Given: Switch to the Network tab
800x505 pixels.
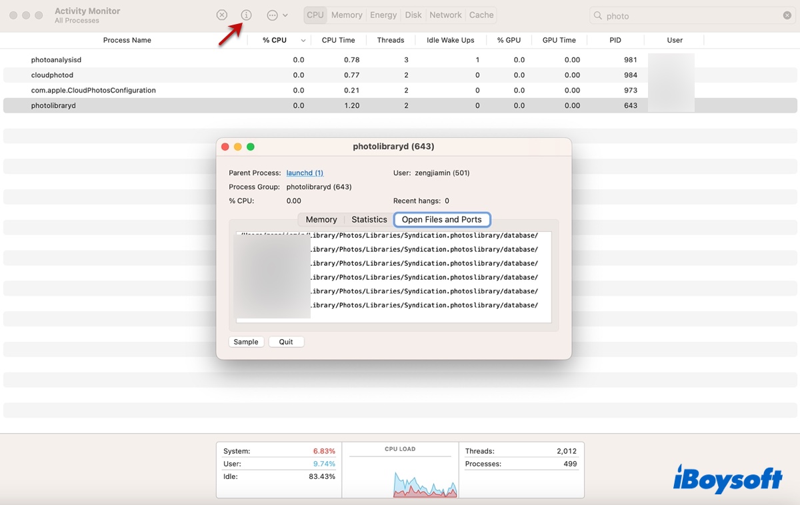Looking at the screenshot, I should [x=445, y=15].
